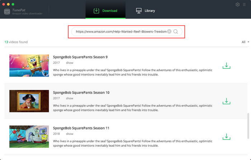
Task: Click the search magnifier icon
Action: point(176,32)
